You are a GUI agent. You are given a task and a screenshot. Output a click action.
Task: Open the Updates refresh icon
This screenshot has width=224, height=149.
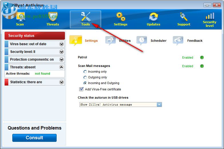pos(153,17)
